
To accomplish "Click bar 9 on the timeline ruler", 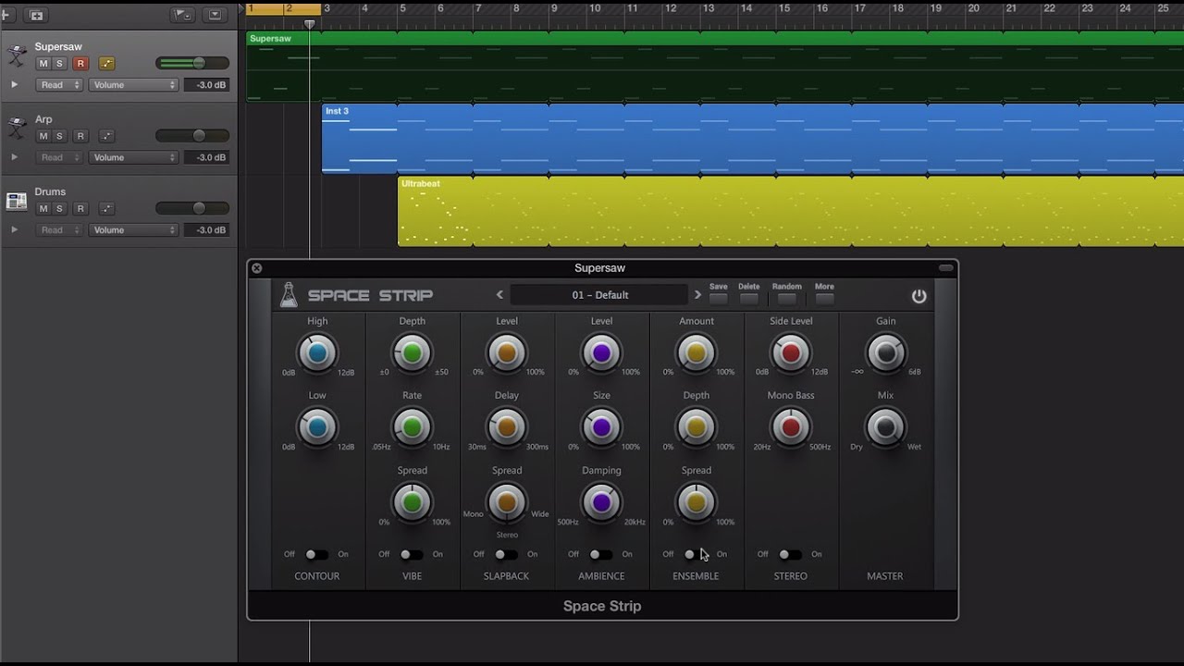I will (x=554, y=8).
